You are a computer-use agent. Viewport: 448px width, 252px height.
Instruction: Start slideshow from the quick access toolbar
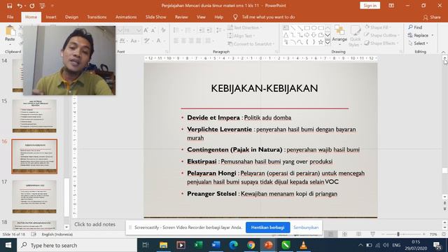coord(42,6)
